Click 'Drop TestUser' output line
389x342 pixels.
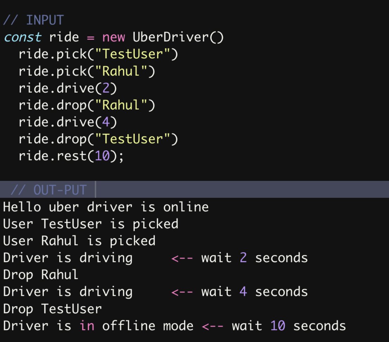[x=53, y=309]
